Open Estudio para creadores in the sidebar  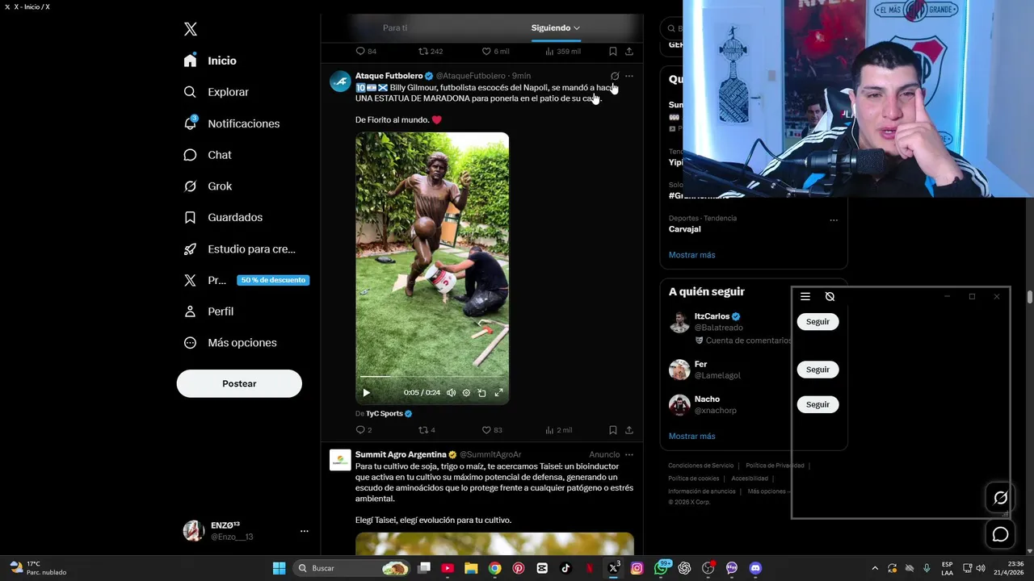(239, 249)
